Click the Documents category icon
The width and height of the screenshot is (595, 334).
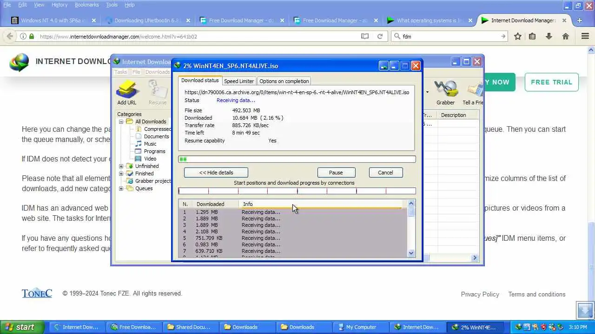tap(139, 136)
